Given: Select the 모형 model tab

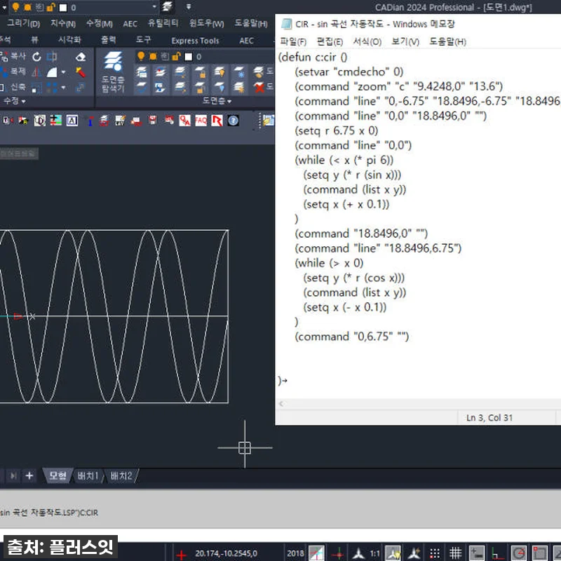Looking at the screenshot, I should [58, 476].
